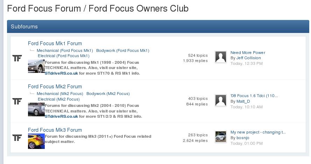Open Electrical (Mk2 Focus) subforum
Viewport: 311px width, 164px height.
pyautogui.click(x=59, y=99)
